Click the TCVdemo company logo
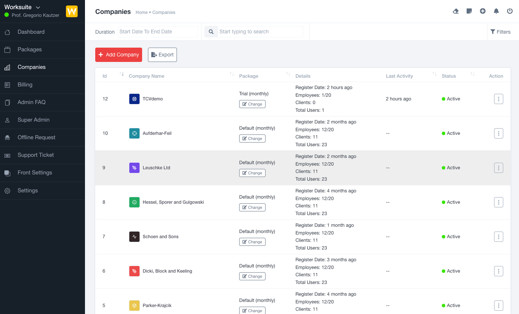This screenshot has height=314, width=519. [134, 99]
